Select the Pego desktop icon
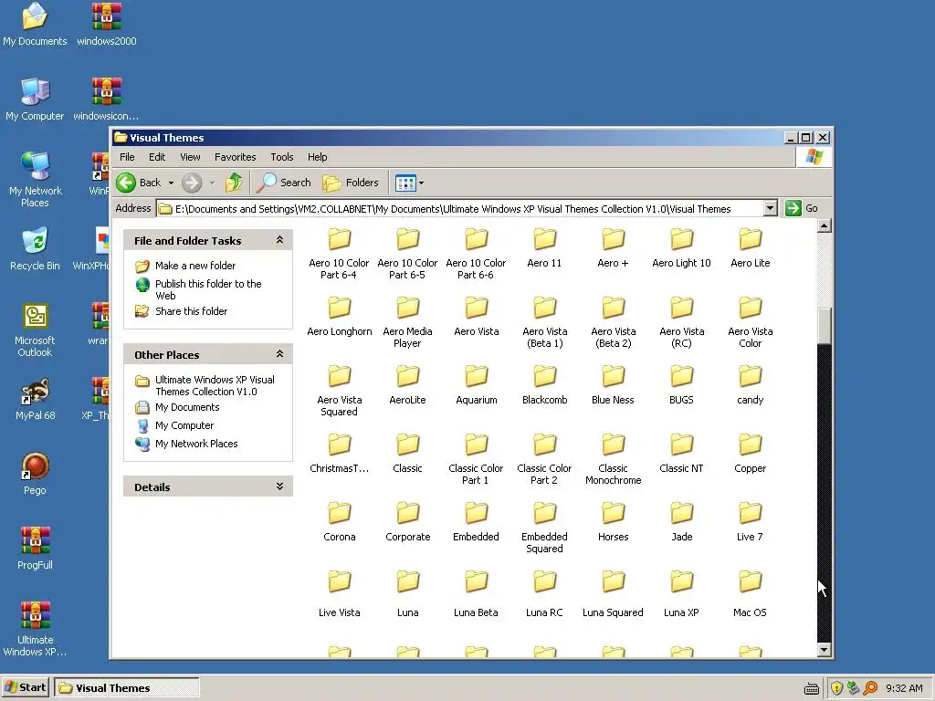 pos(35,474)
